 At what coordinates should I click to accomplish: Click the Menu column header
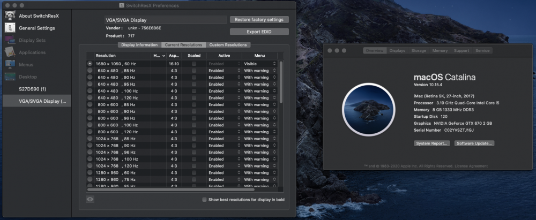(259, 55)
